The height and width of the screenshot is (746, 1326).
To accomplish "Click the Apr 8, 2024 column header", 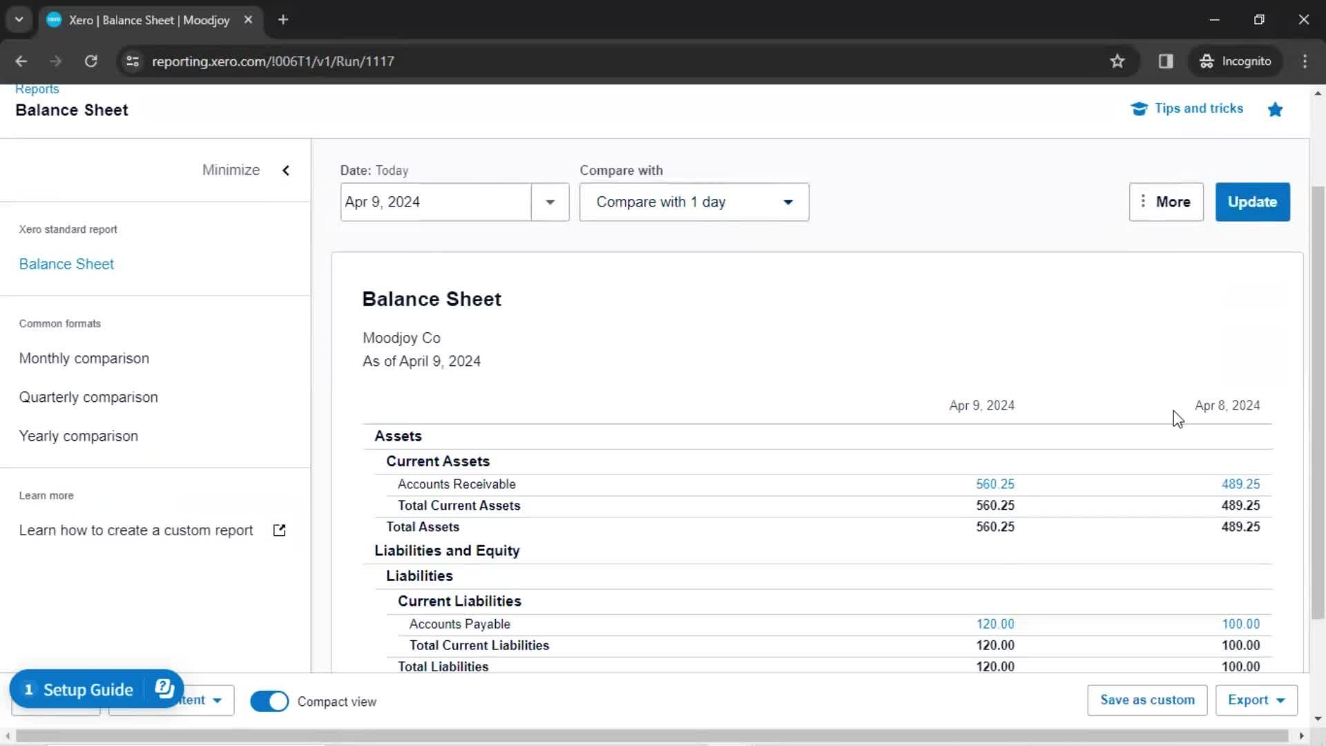I will coord(1227,405).
